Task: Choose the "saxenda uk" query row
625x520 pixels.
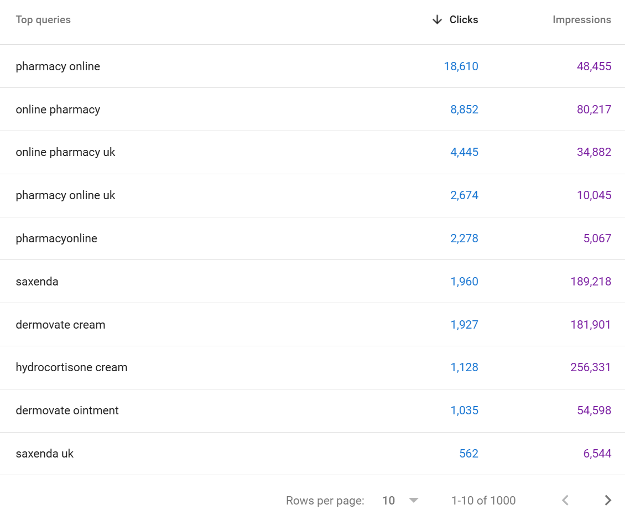Action: [44, 454]
